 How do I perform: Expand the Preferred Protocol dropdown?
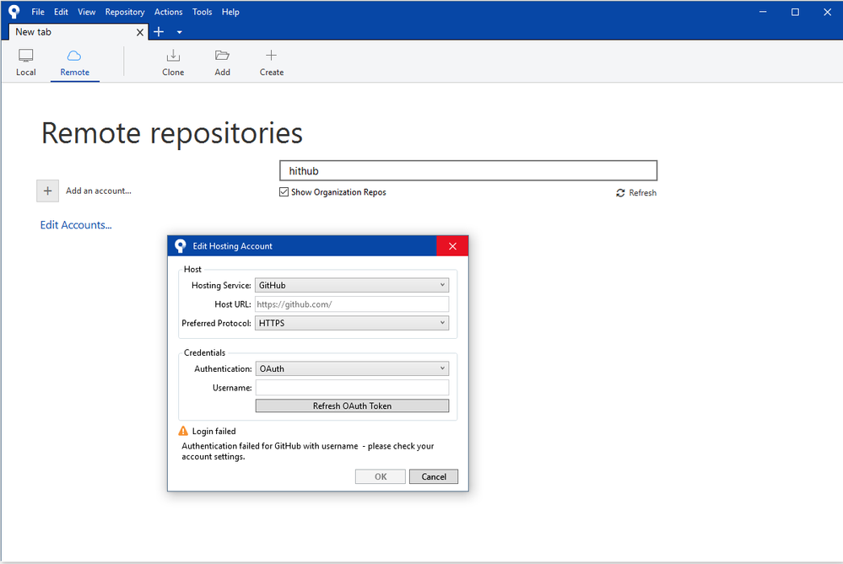click(351, 323)
